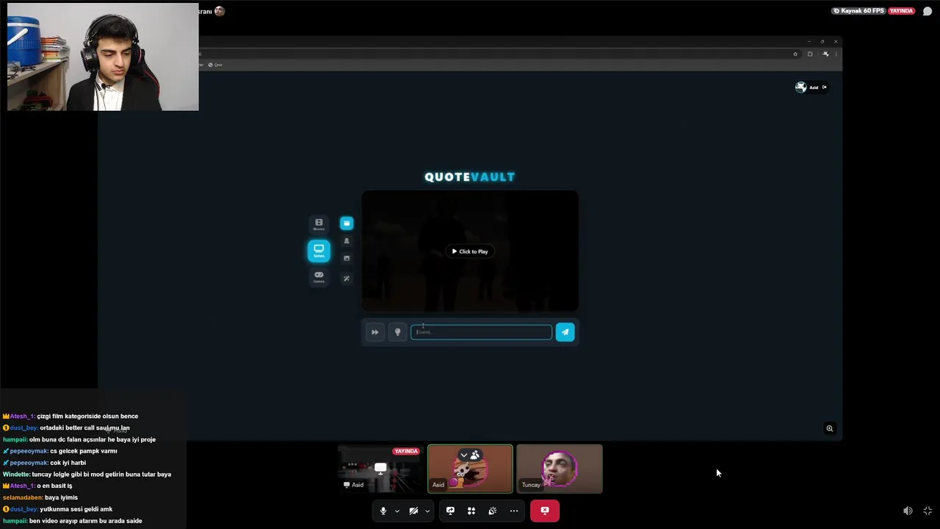Exit fullscreen with the bottom-right corner icon
The height and width of the screenshot is (529, 940).
(928, 511)
